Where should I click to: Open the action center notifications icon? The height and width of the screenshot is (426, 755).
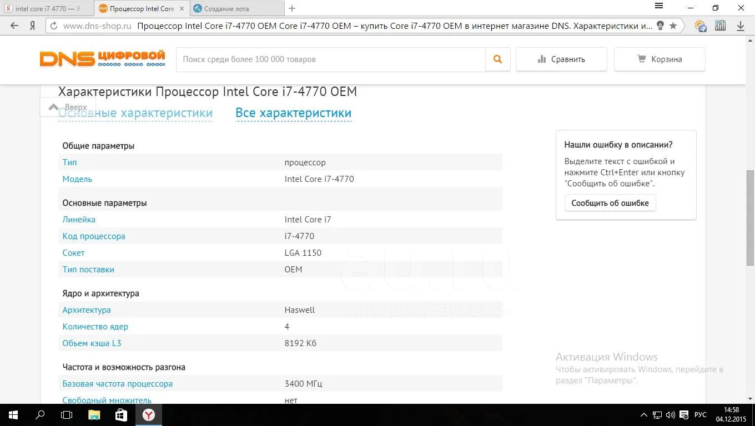(684, 415)
